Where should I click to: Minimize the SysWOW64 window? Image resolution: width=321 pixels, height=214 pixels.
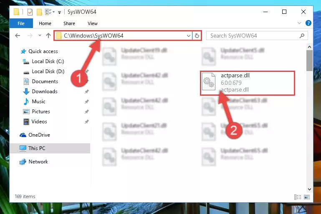[x=265, y=12]
